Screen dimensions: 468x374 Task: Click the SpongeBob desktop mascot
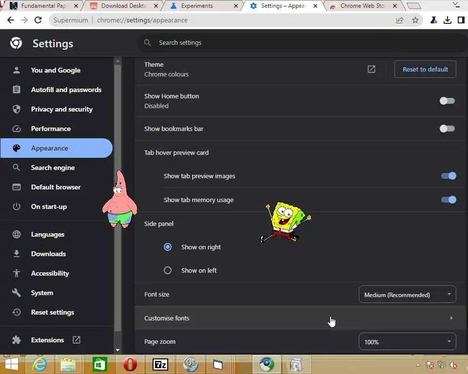pos(286,222)
